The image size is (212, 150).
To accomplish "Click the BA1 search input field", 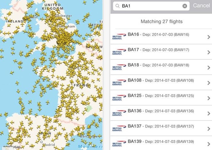I will (x=151, y=6).
